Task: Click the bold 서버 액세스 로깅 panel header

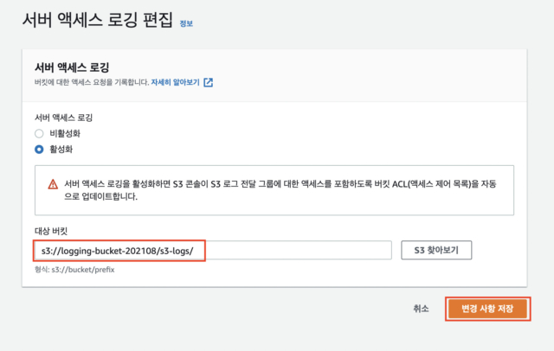Action: 72,67
